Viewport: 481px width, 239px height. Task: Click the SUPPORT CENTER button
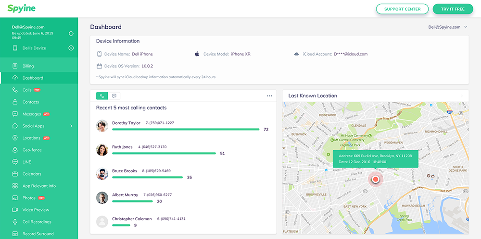(402, 9)
